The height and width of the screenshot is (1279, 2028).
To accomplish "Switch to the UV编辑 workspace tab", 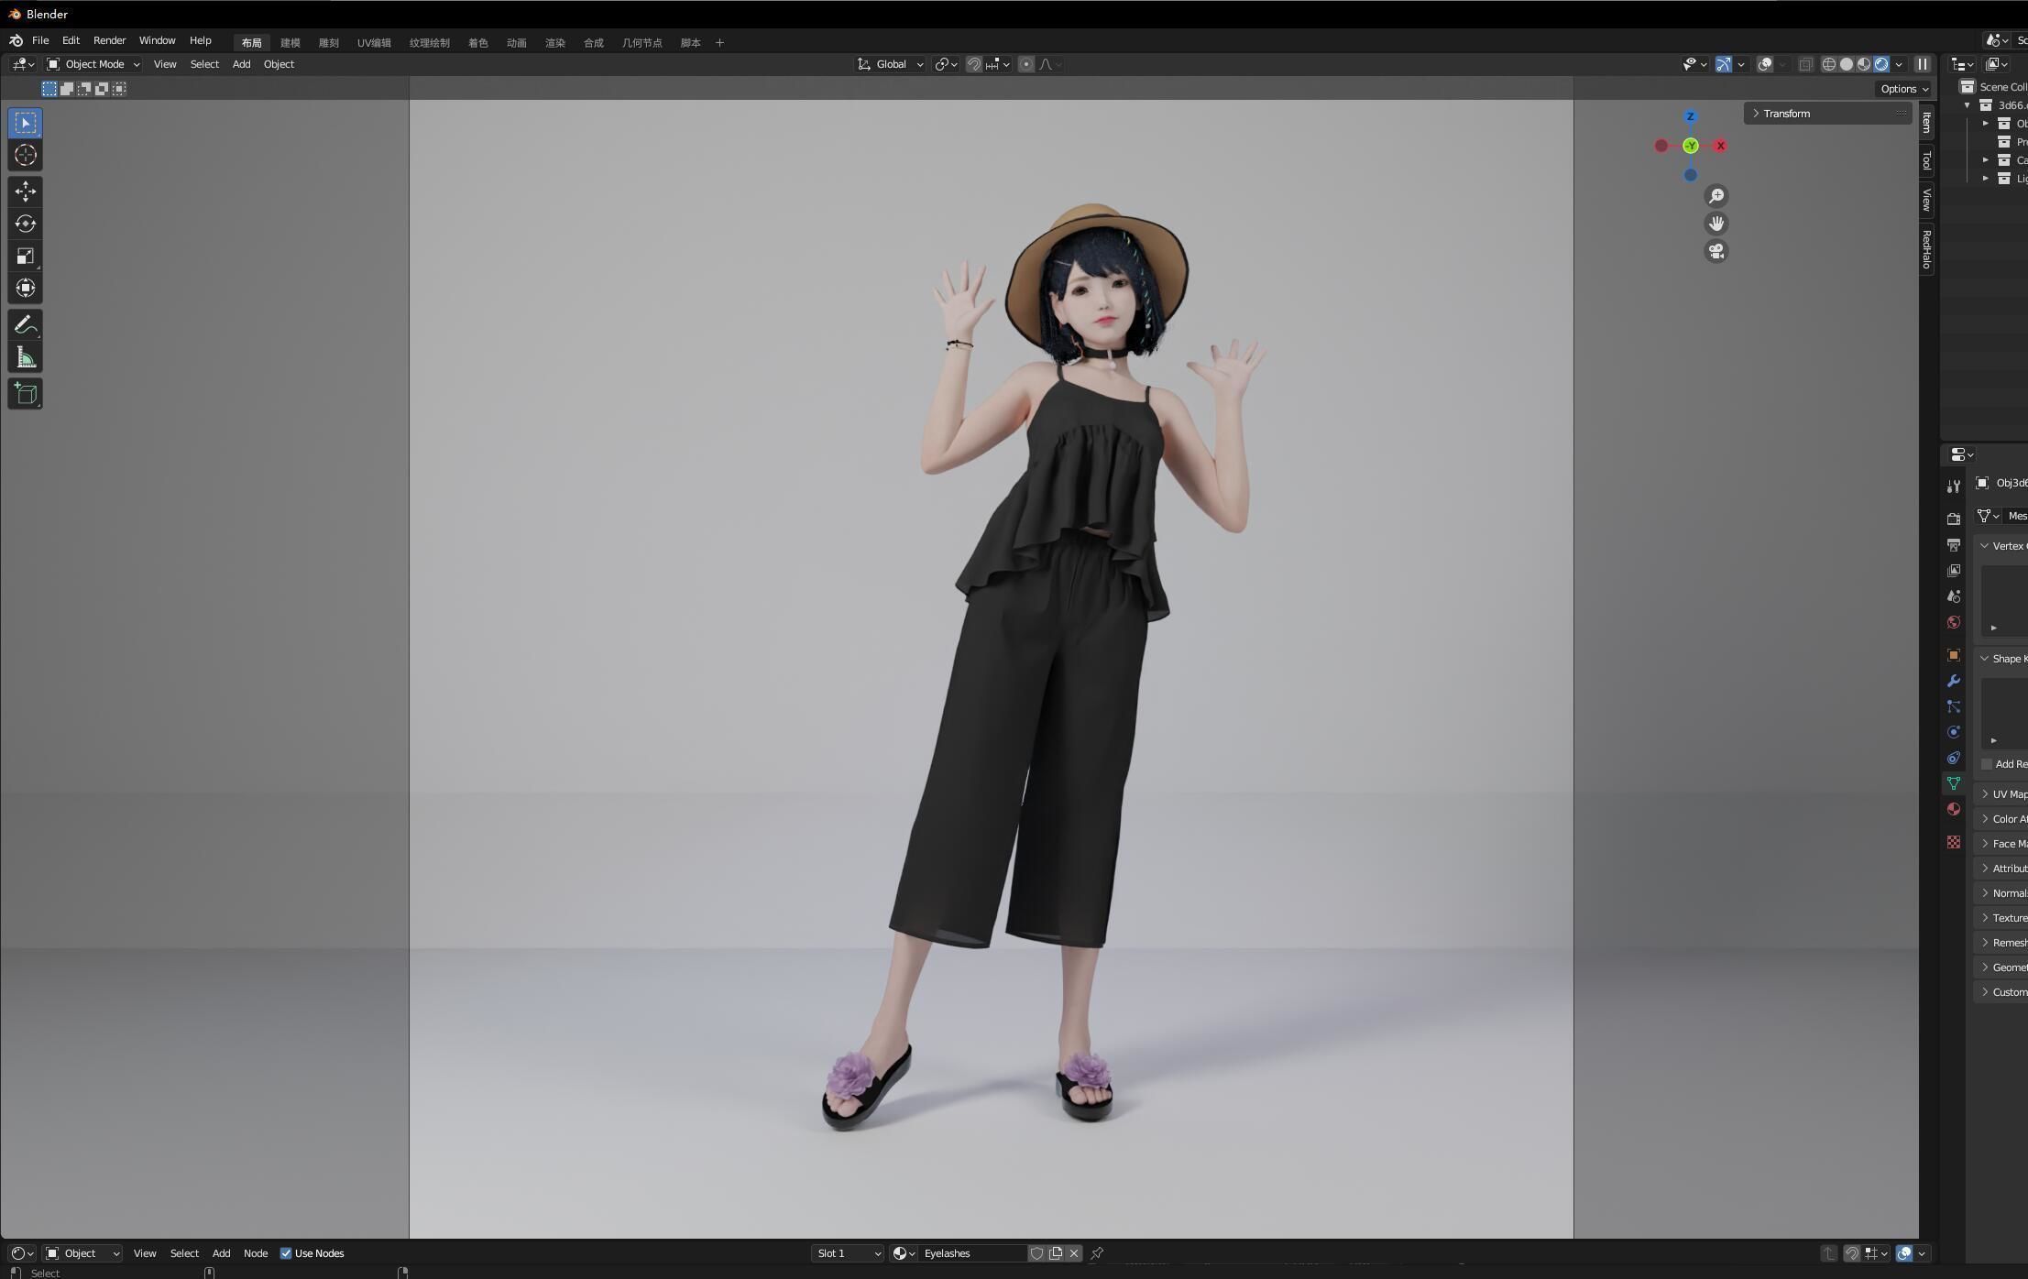I will pos(374,43).
